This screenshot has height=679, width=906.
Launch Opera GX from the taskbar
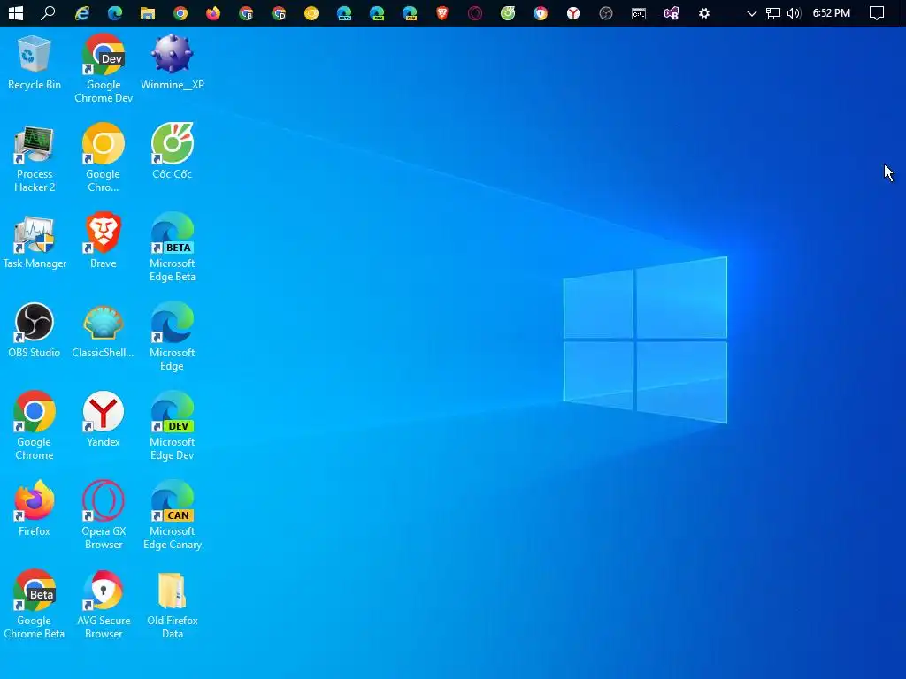pos(475,12)
